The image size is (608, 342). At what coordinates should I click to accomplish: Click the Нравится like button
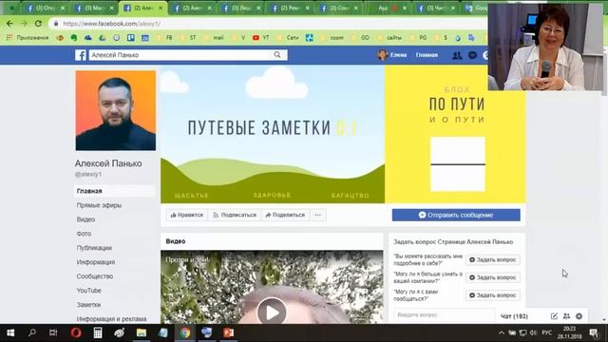187,215
